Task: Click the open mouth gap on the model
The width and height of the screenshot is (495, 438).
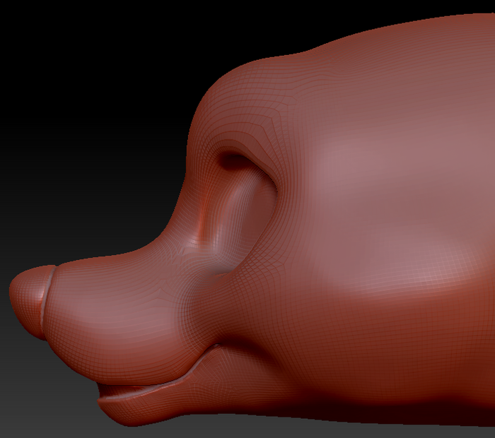Action: (x=127, y=391)
